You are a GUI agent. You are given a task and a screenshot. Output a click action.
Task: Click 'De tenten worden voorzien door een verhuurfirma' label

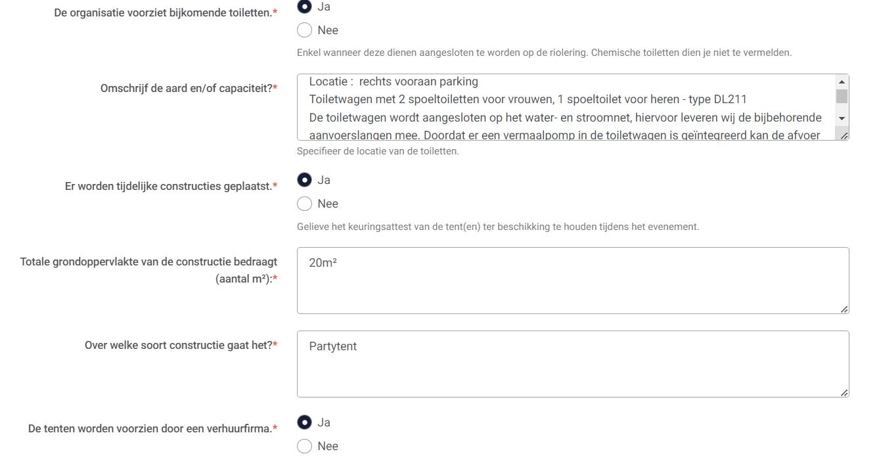[x=150, y=428]
